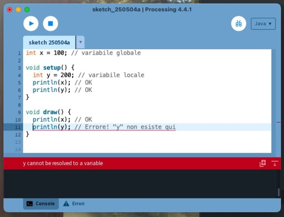Open the Java mode dropdown
The height and width of the screenshot is (217, 284).
[263, 24]
